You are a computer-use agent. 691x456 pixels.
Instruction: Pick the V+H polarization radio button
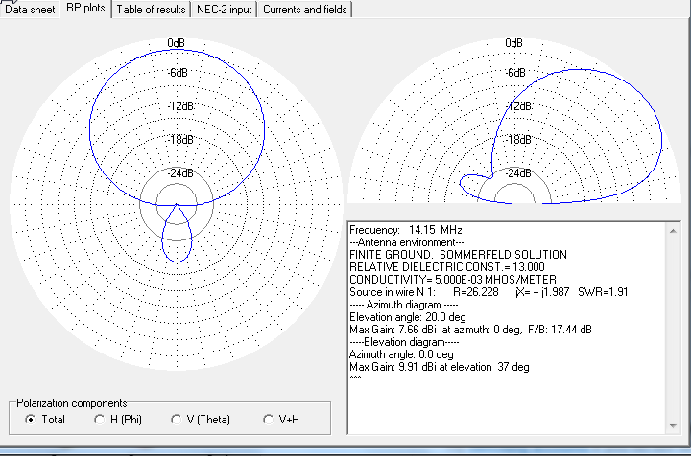[x=268, y=420]
